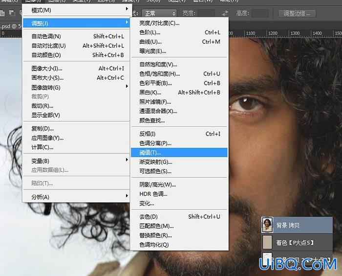342x276 pixels.
Task: Open the 正常 style dropdown
Action: (159, 13)
